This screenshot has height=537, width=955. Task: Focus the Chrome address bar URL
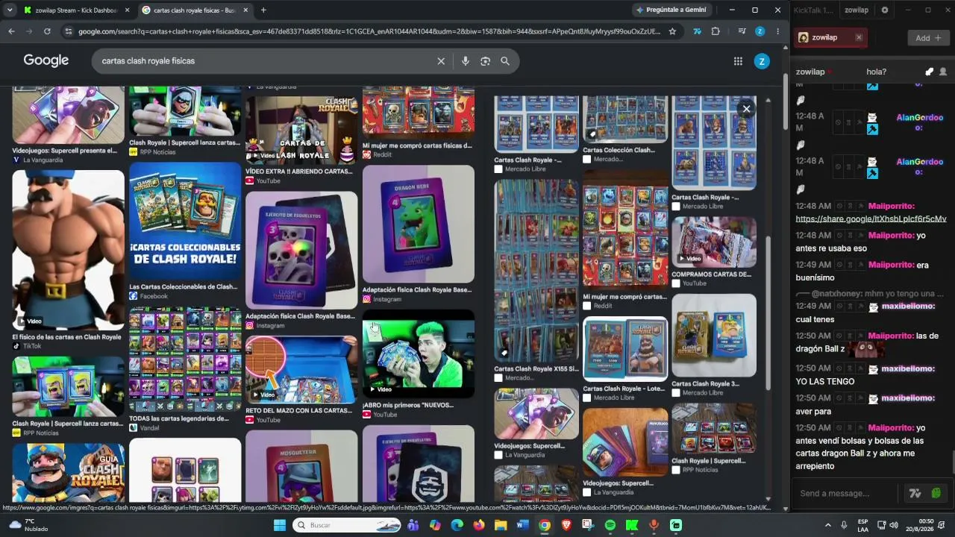click(369, 31)
